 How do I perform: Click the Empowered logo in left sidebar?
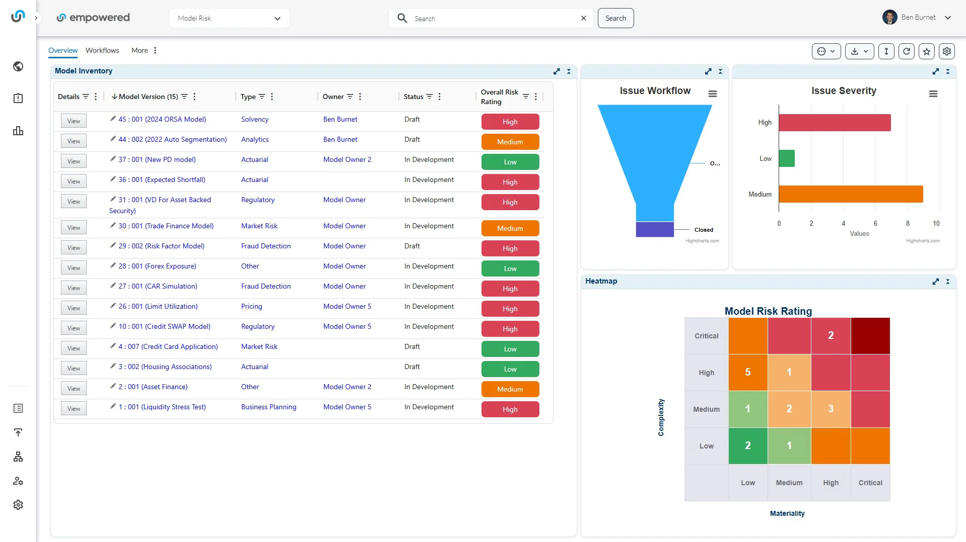pyautogui.click(x=18, y=17)
